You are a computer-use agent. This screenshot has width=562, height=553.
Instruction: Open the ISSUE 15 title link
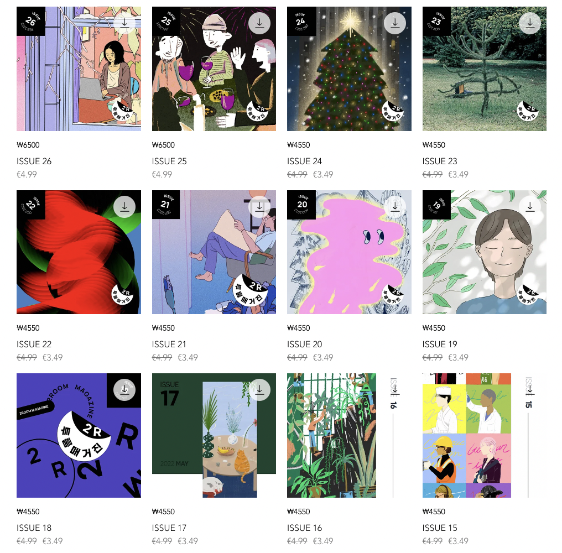[439, 528]
